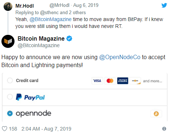
Task: Like the tweet with the heart icon
Action: tap(5, 129)
